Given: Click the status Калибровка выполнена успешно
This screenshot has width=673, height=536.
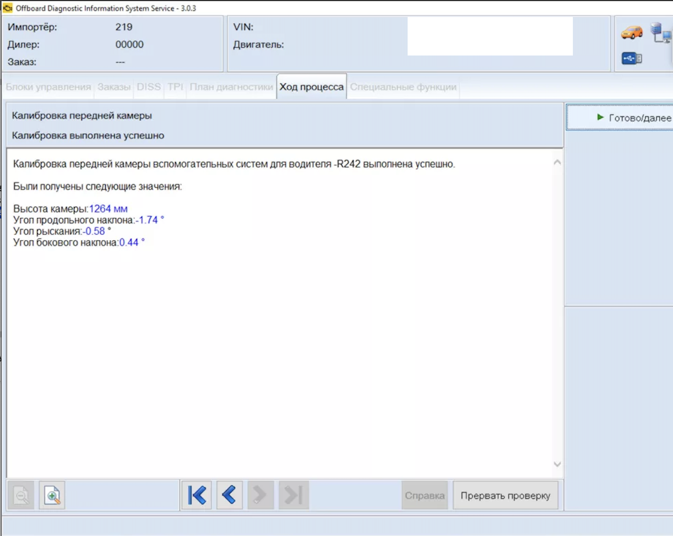Looking at the screenshot, I should pyautogui.click(x=88, y=135).
